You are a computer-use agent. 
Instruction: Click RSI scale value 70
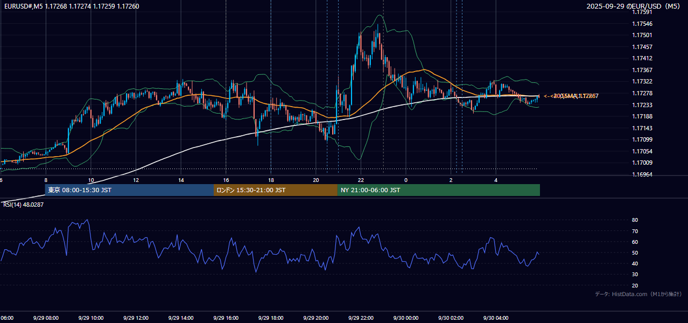point(635,231)
